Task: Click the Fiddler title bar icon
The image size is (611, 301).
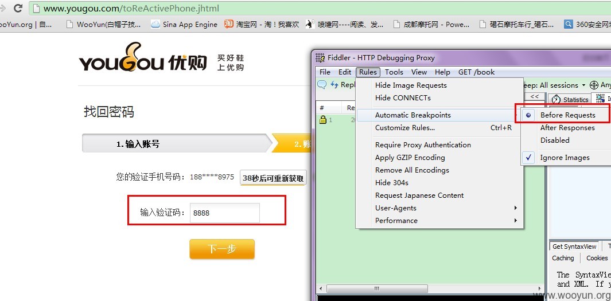Action: [x=320, y=58]
